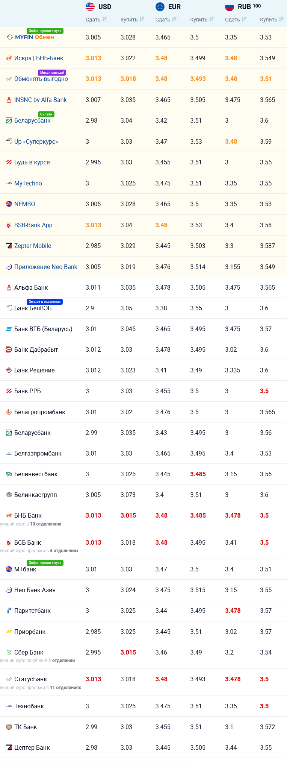287x764 pixels.
Task: Sort by USD buy rate icon
Action: [x=142, y=19]
